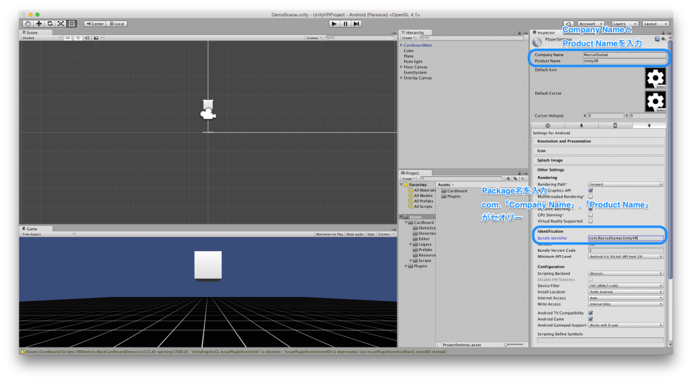Save search to favorites star icon
This screenshot has height=382, width=692.
tap(522, 178)
